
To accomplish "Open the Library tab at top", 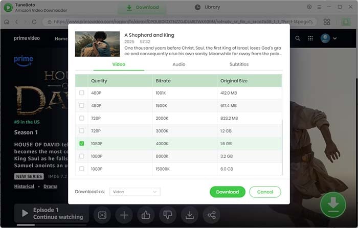I will tap(207, 7).
